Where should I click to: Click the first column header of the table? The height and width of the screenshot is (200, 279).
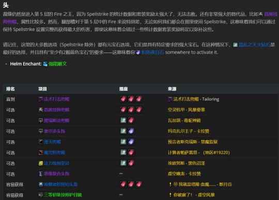click(10, 89)
